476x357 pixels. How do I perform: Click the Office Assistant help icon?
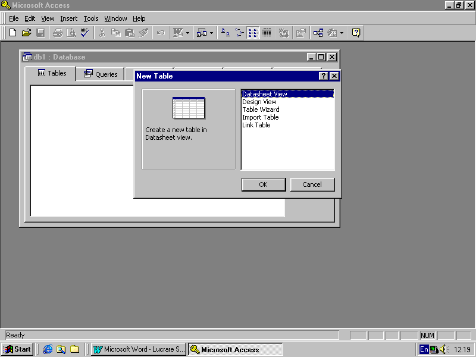(x=356, y=33)
